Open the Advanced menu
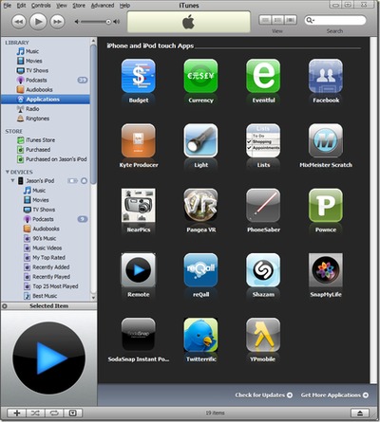 click(x=103, y=6)
